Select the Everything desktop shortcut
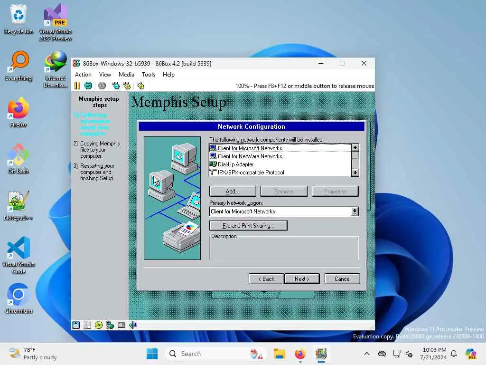The height and width of the screenshot is (365, 486). pos(19,66)
